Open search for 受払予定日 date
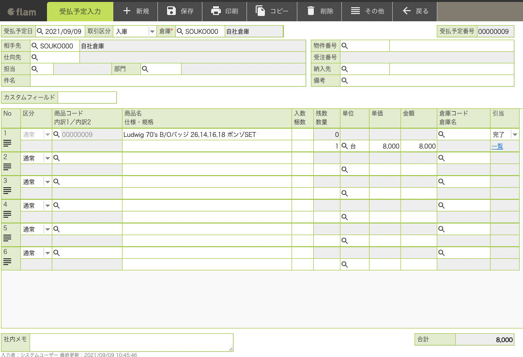 pyautogui.click(x=40, y=31)
